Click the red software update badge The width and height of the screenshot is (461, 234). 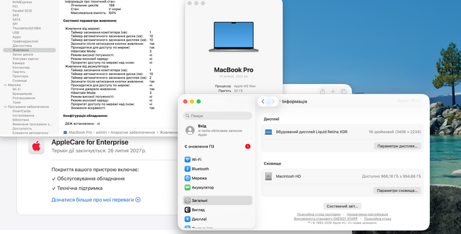[x=248, y=146]
